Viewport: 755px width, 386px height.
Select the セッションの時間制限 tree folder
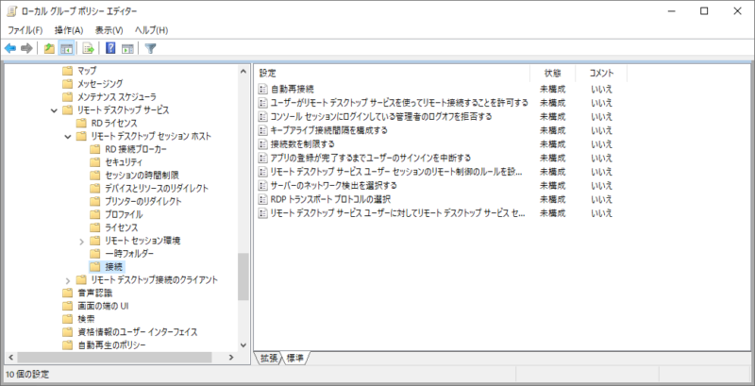click(x=142, y=176)
